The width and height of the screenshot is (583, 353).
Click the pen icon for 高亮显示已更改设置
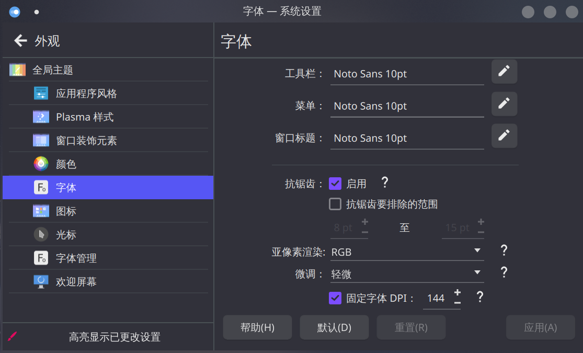pyautogui.click(x=13, y=337)
